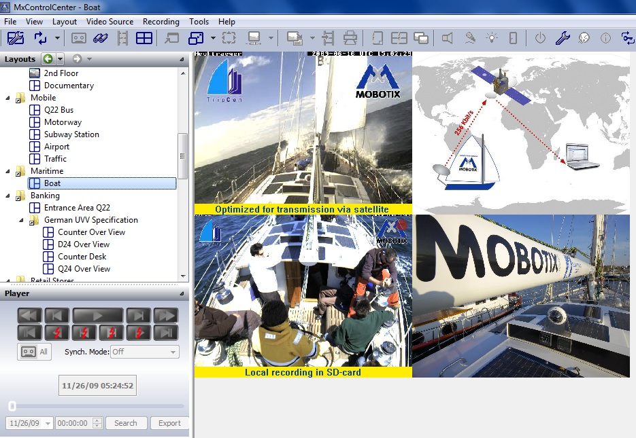Click the door opener icon
Viewport: 636px width, 438px height.
coord(513,38)
